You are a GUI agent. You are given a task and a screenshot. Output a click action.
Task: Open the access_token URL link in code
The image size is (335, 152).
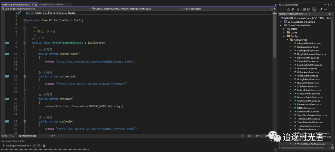94,62
